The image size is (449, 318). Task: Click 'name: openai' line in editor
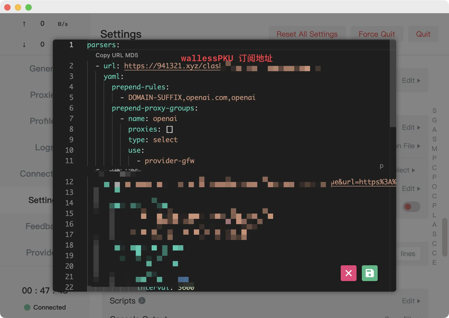pos(153,119)
